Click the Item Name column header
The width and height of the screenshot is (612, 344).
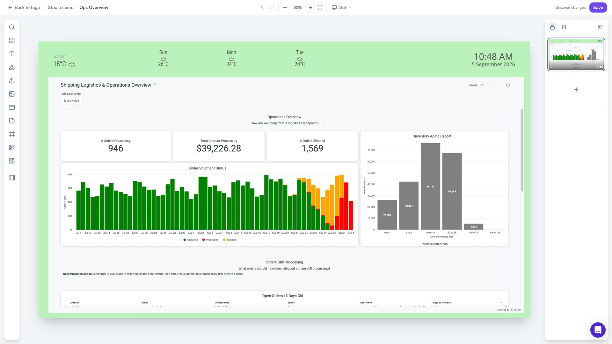pos(366,303)
